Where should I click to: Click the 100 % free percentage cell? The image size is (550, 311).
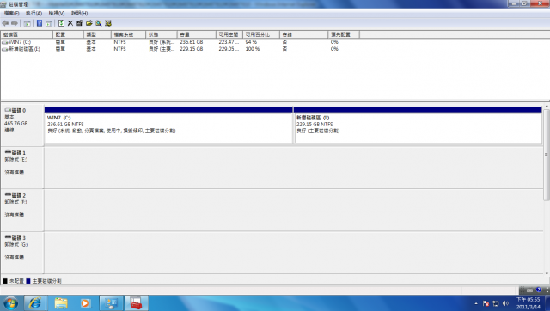(252, 49)
